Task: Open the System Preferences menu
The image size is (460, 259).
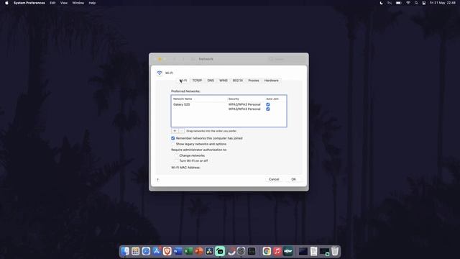Action: click(x=29, y=3)
